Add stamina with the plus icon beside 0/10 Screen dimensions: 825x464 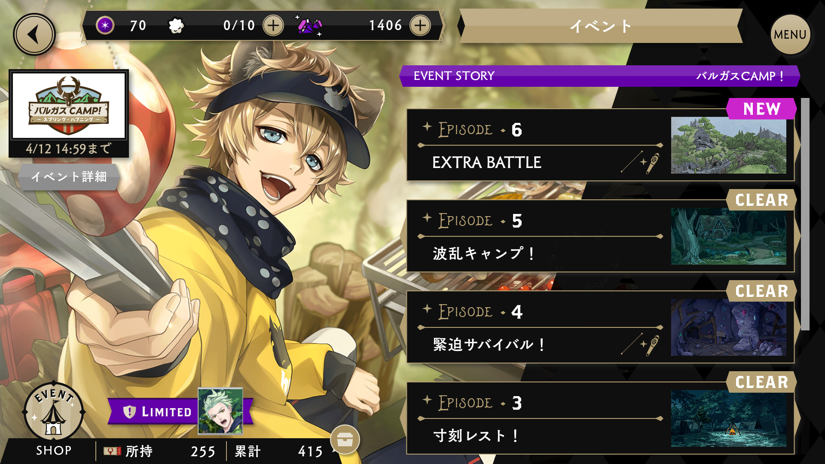[273, 26]
